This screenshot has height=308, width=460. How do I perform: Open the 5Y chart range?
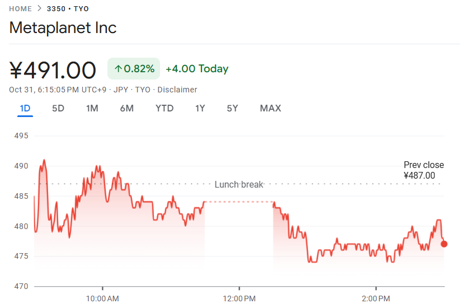(232, 108)
